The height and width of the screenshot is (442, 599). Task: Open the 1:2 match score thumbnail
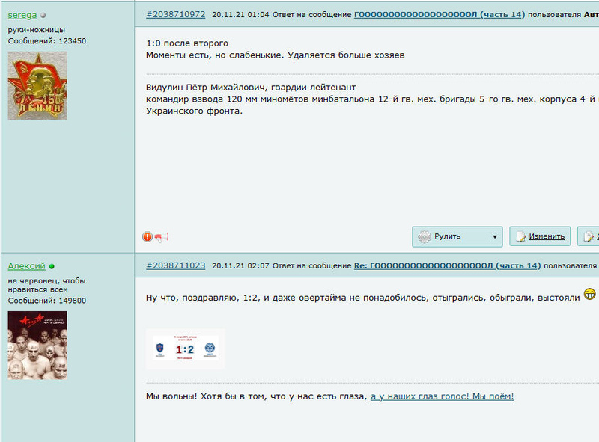point(185,349)
